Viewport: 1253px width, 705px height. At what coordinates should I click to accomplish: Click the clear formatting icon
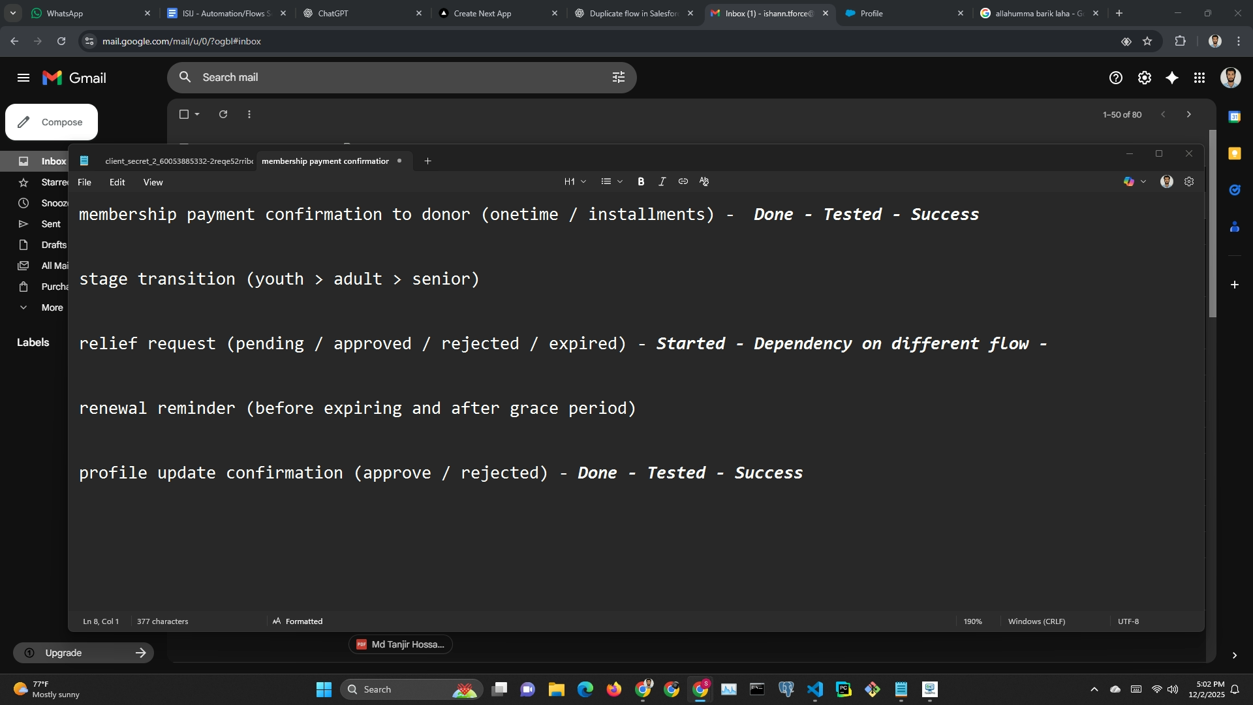coord(704,182)
